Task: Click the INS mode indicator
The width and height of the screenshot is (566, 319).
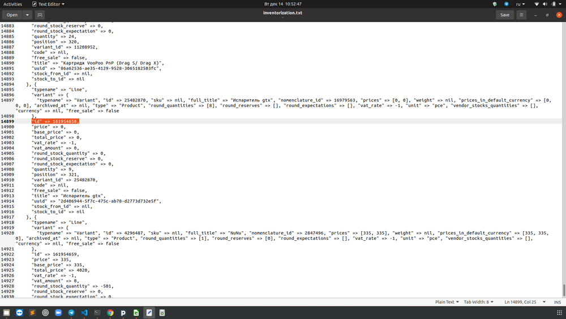Action: [x=558, y=302]
